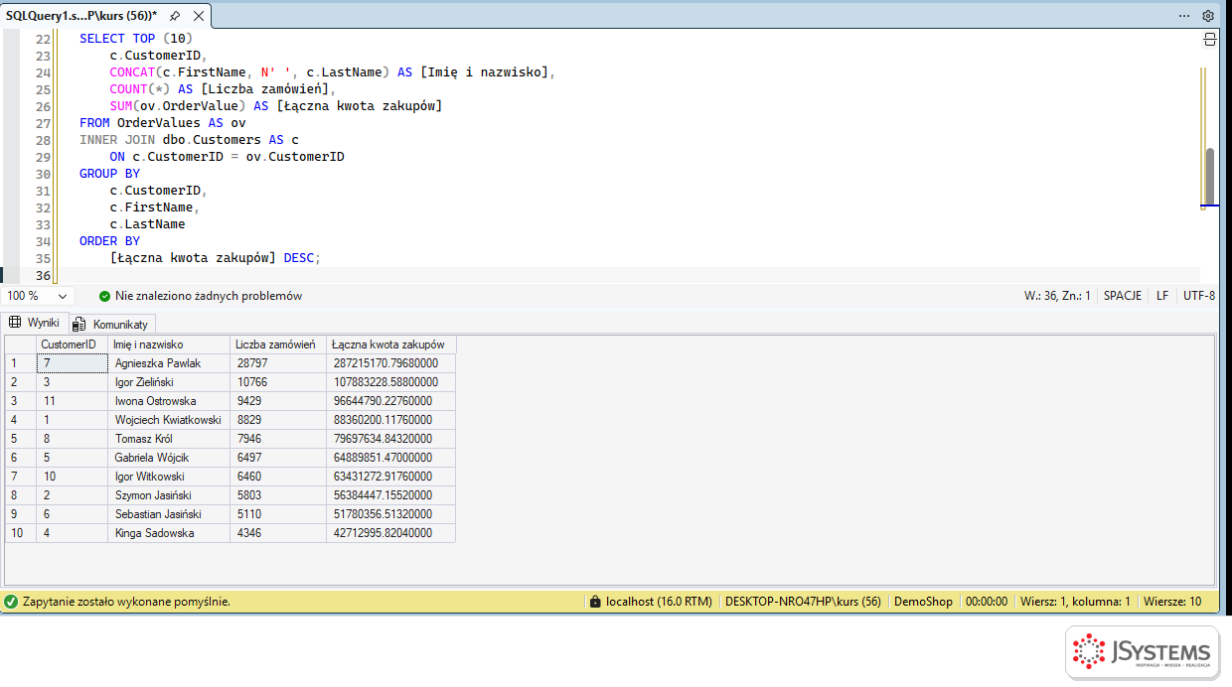Click the editor vertical scrollbar thumb
This screenshot has height=687, width=1232.
[x=1209, y=177]
